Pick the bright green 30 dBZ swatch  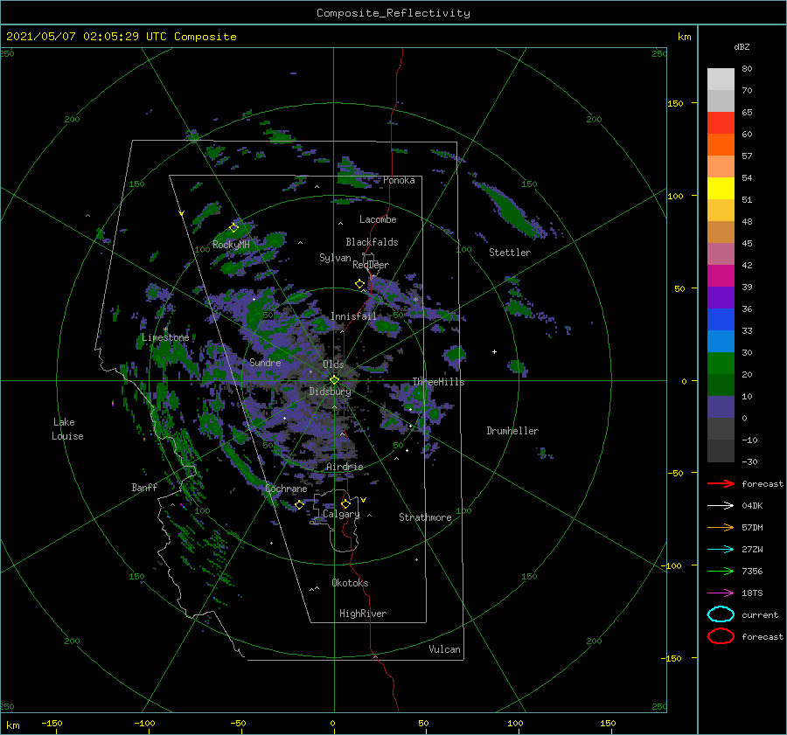(x=721, y=364)
